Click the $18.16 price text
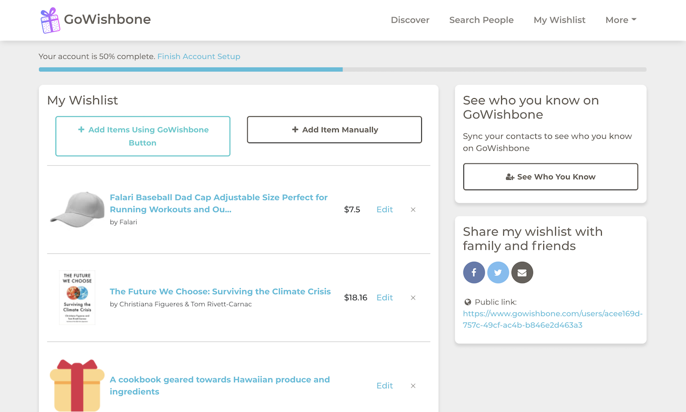The height and width of the screenshot is (412, 686). [355, 298]
